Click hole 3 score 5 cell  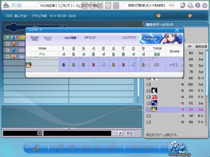tap(83, 65)
